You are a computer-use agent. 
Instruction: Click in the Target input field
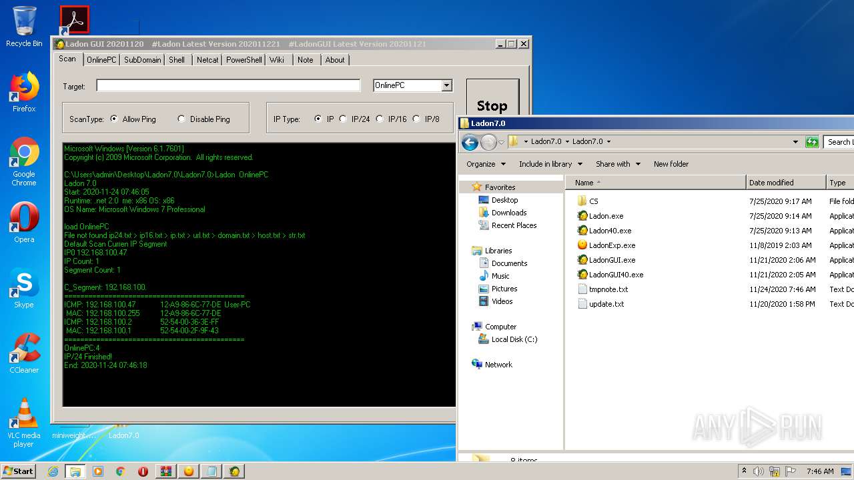pos(228,85)
